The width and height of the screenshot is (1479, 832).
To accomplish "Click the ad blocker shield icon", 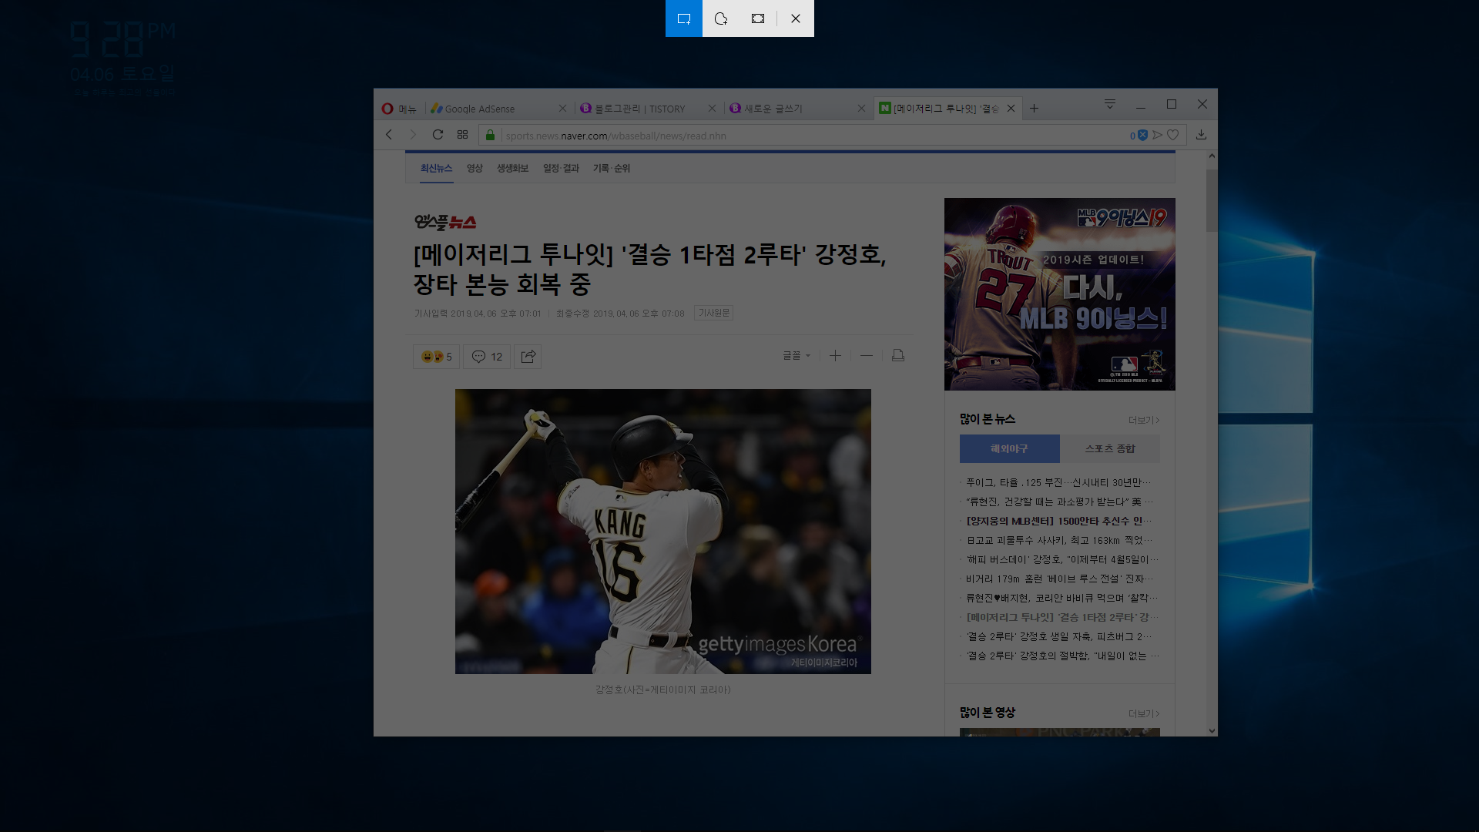I will pos(1142,135).
